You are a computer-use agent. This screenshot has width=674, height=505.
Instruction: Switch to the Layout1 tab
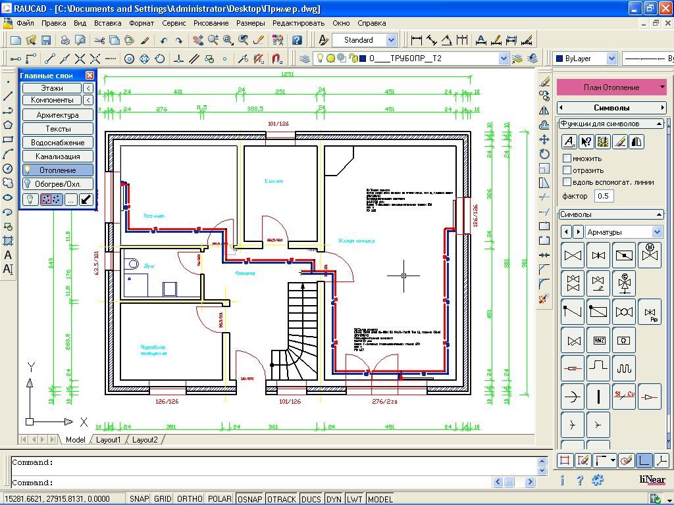[109, 440]
